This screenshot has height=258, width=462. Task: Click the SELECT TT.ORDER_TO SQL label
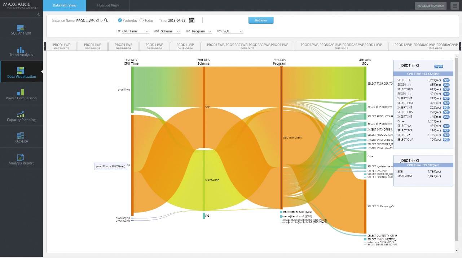click(380, 83)
